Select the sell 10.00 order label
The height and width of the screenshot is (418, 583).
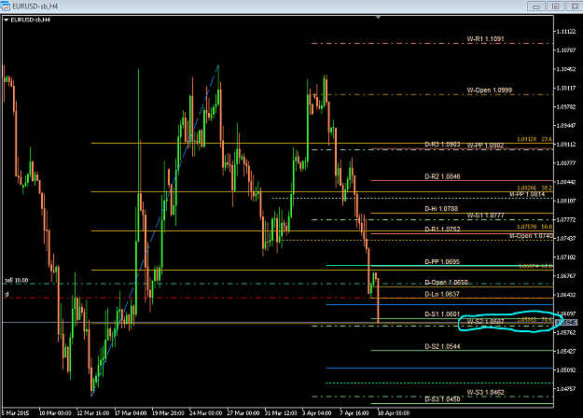[17, 280]
